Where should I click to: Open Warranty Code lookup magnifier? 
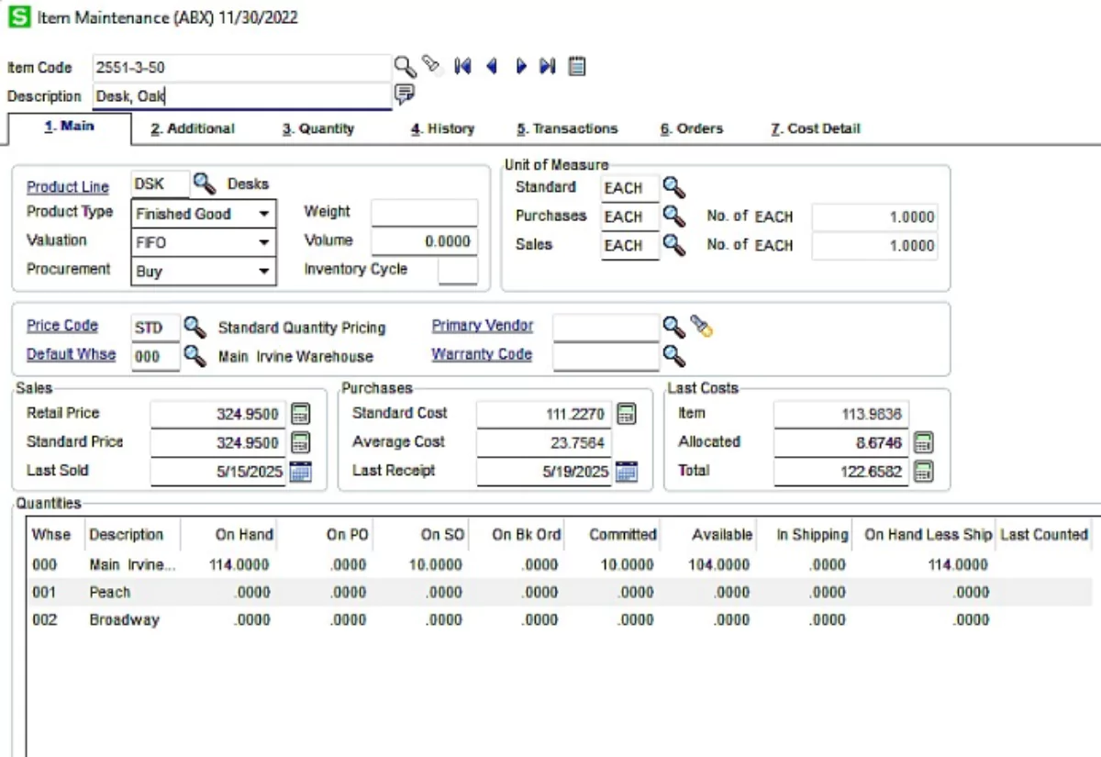click(x=674, y=355)
